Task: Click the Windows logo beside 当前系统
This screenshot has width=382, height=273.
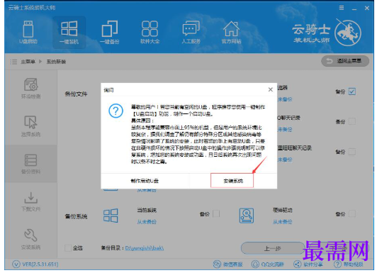Action: point(111,216)
